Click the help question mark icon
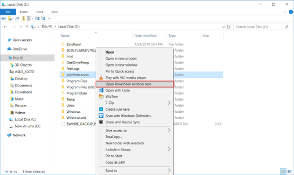The height and width of the screenshot is (175, 294). point(290,12)
